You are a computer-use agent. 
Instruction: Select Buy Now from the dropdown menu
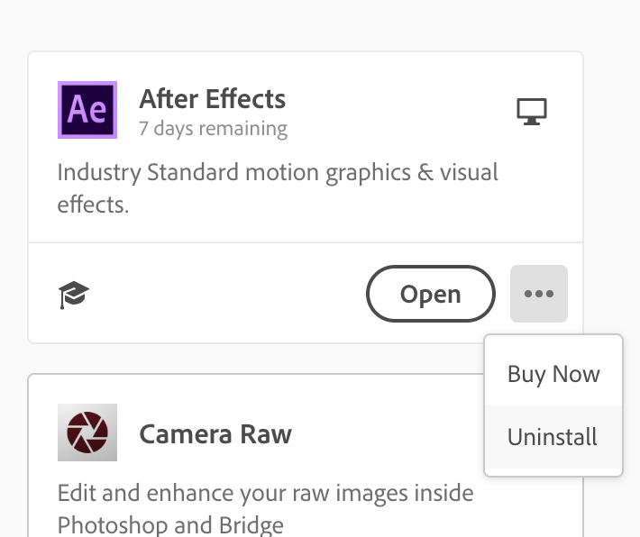[553, 374]
